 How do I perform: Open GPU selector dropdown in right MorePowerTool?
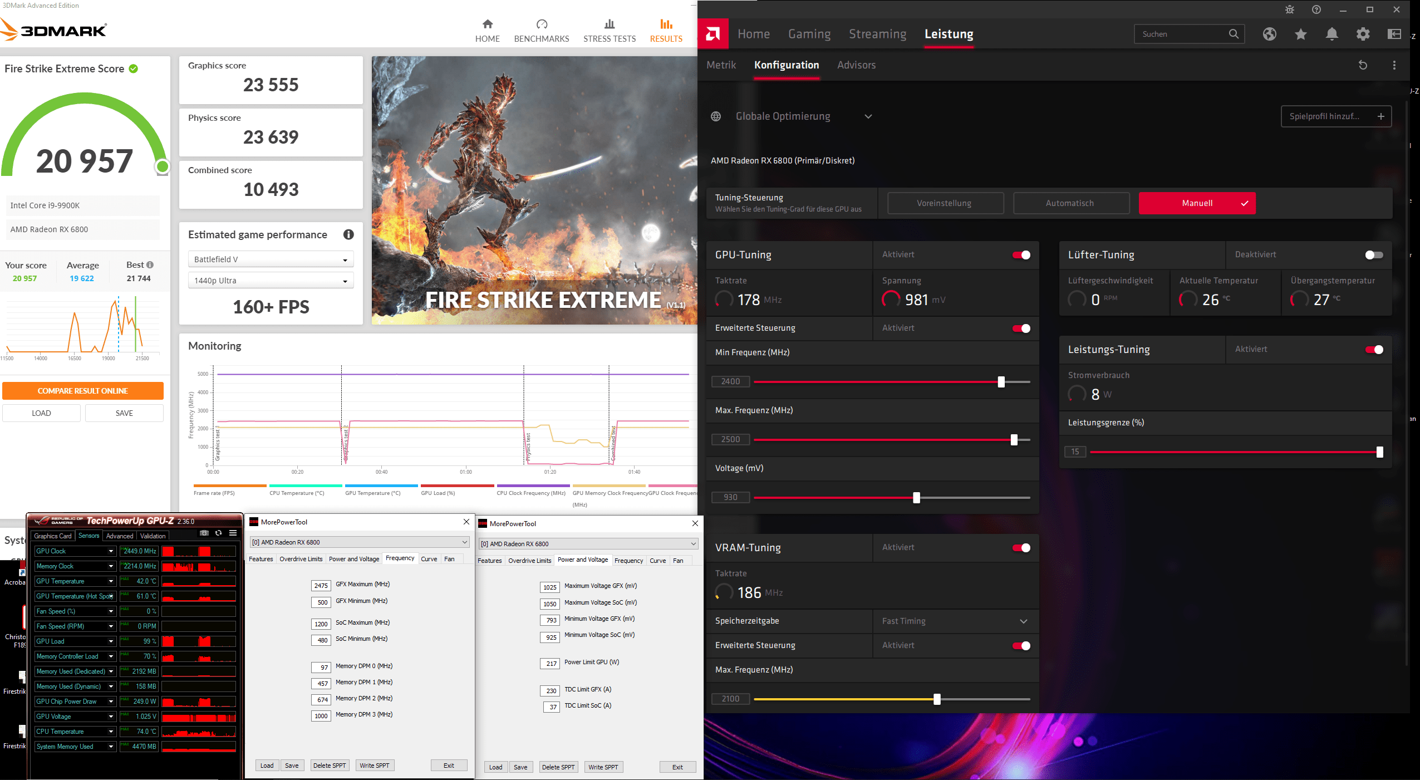(588, 544)
